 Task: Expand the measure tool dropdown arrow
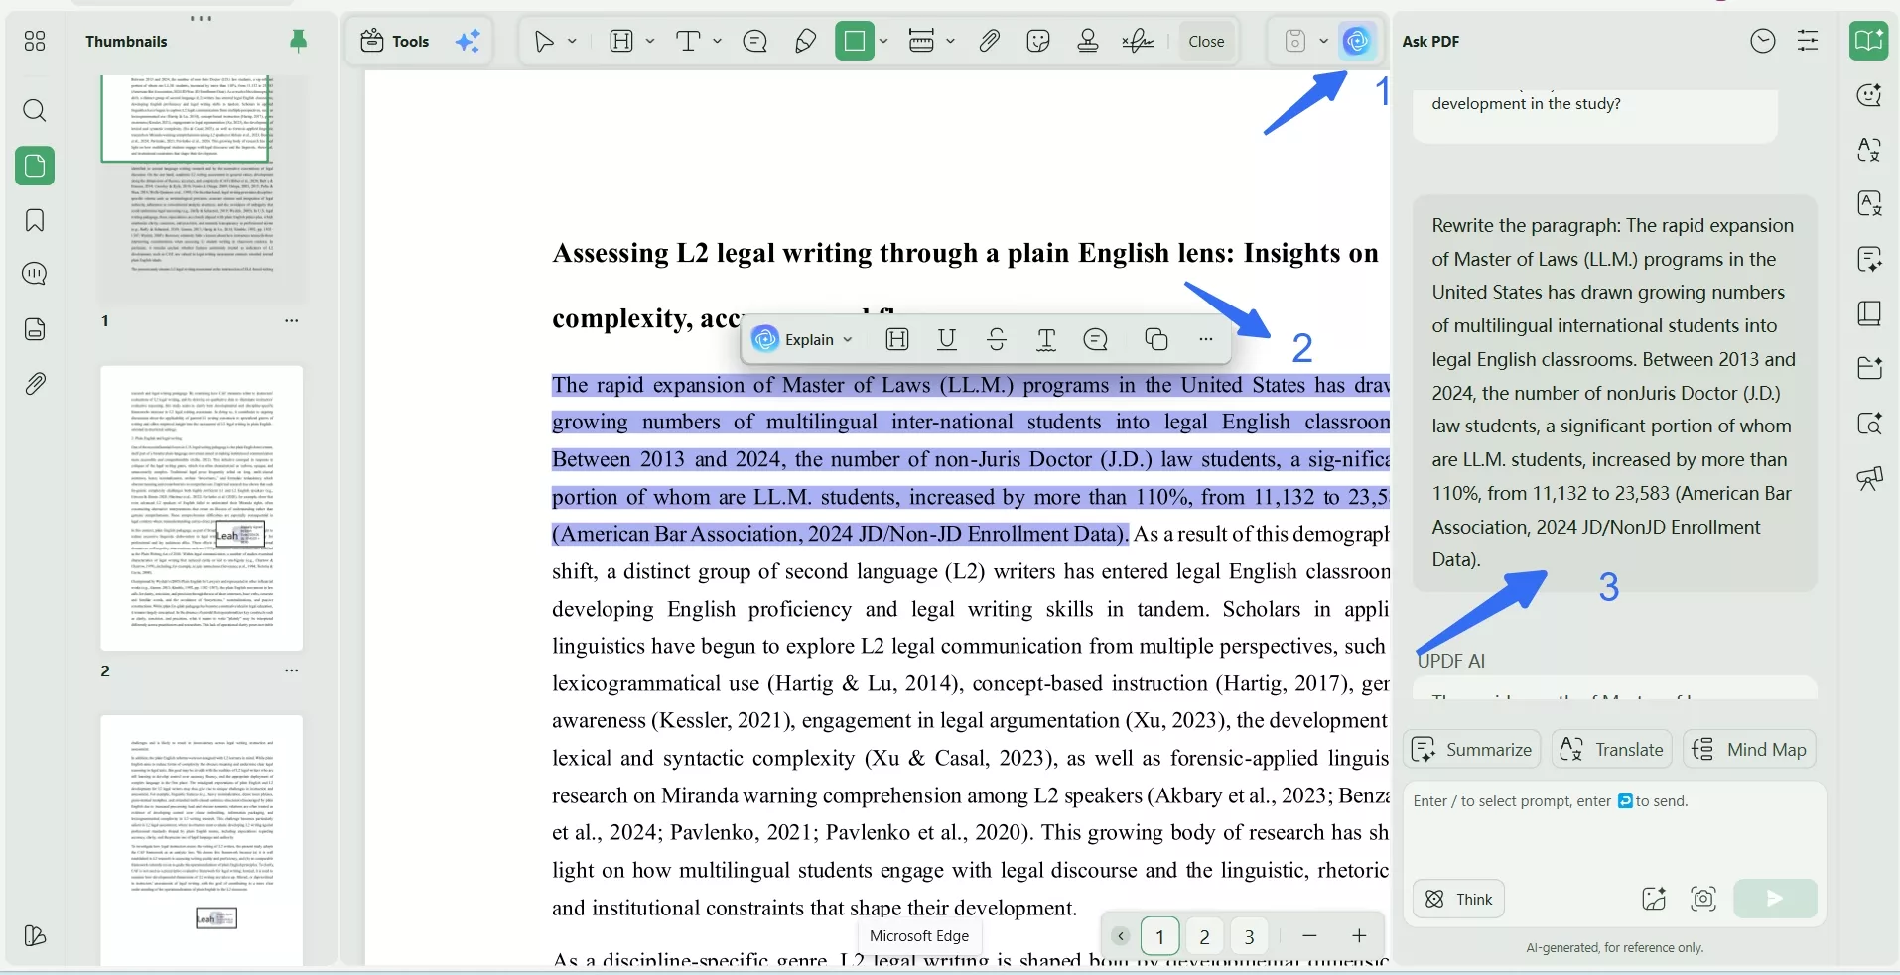[951, 41]
